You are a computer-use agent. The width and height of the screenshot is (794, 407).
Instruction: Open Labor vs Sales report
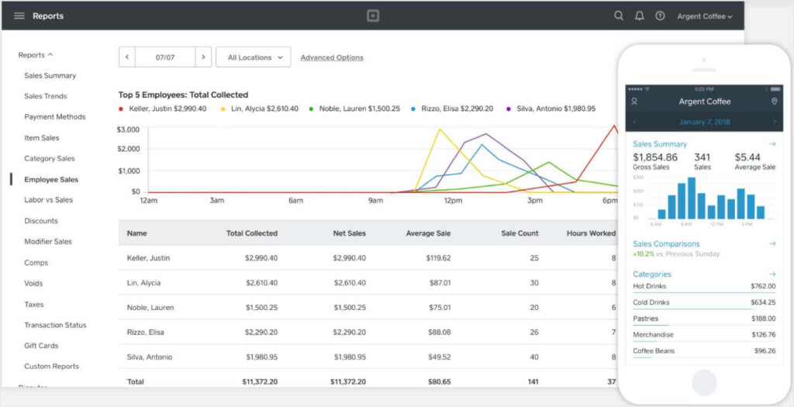coord(48,200)
